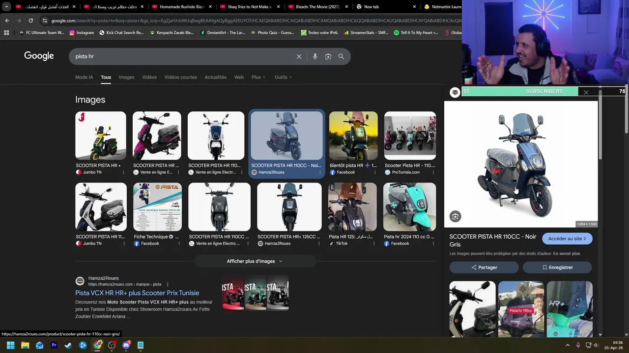Open Lens search on the preview image

(455, 216)
